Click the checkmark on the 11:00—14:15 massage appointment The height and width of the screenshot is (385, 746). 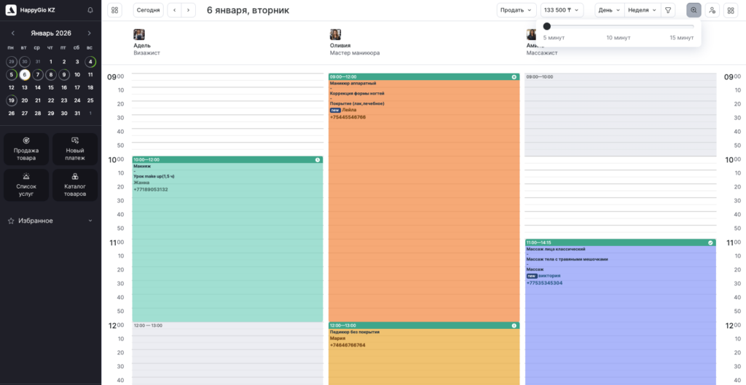pyautogui.click(x=710, y=242)
